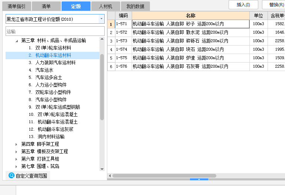Click the 名称 column header

[191, 16]
